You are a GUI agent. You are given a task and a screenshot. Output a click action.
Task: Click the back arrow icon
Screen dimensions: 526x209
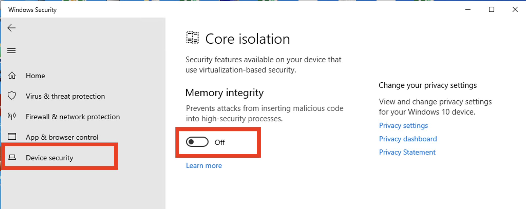point(12,28)
